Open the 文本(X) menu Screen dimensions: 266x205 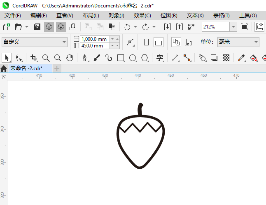tap(195, 16)
